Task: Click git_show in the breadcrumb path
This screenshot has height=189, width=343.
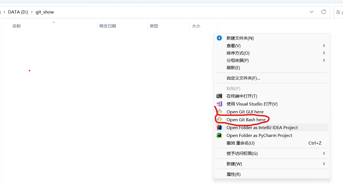Action: click(x=45, y=12)
